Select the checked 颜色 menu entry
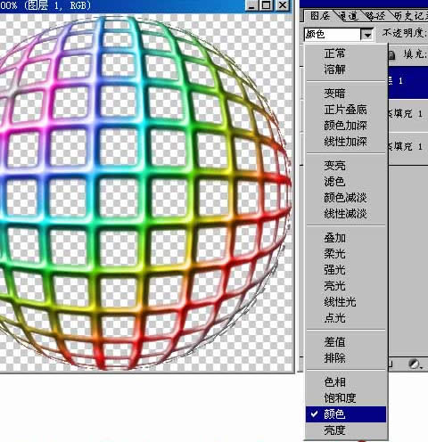 coord(346,414)
